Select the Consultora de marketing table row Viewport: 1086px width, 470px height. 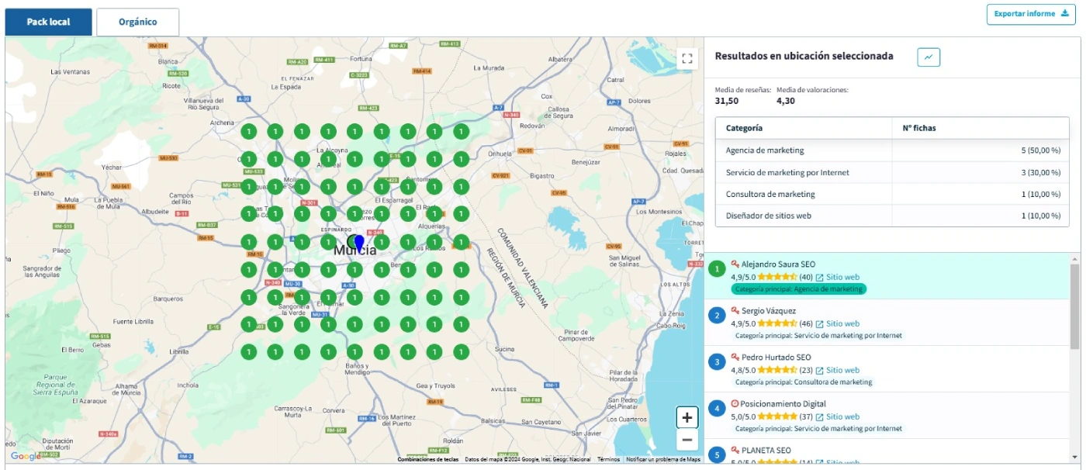click(x=892, y=194)
